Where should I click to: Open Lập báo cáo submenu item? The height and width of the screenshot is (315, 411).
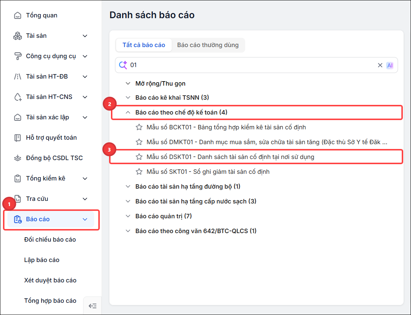tap(42, 260)
